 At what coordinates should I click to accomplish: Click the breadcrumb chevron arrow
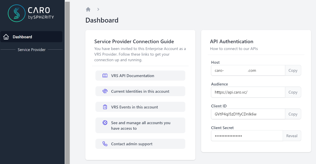[x=98, y=10]
